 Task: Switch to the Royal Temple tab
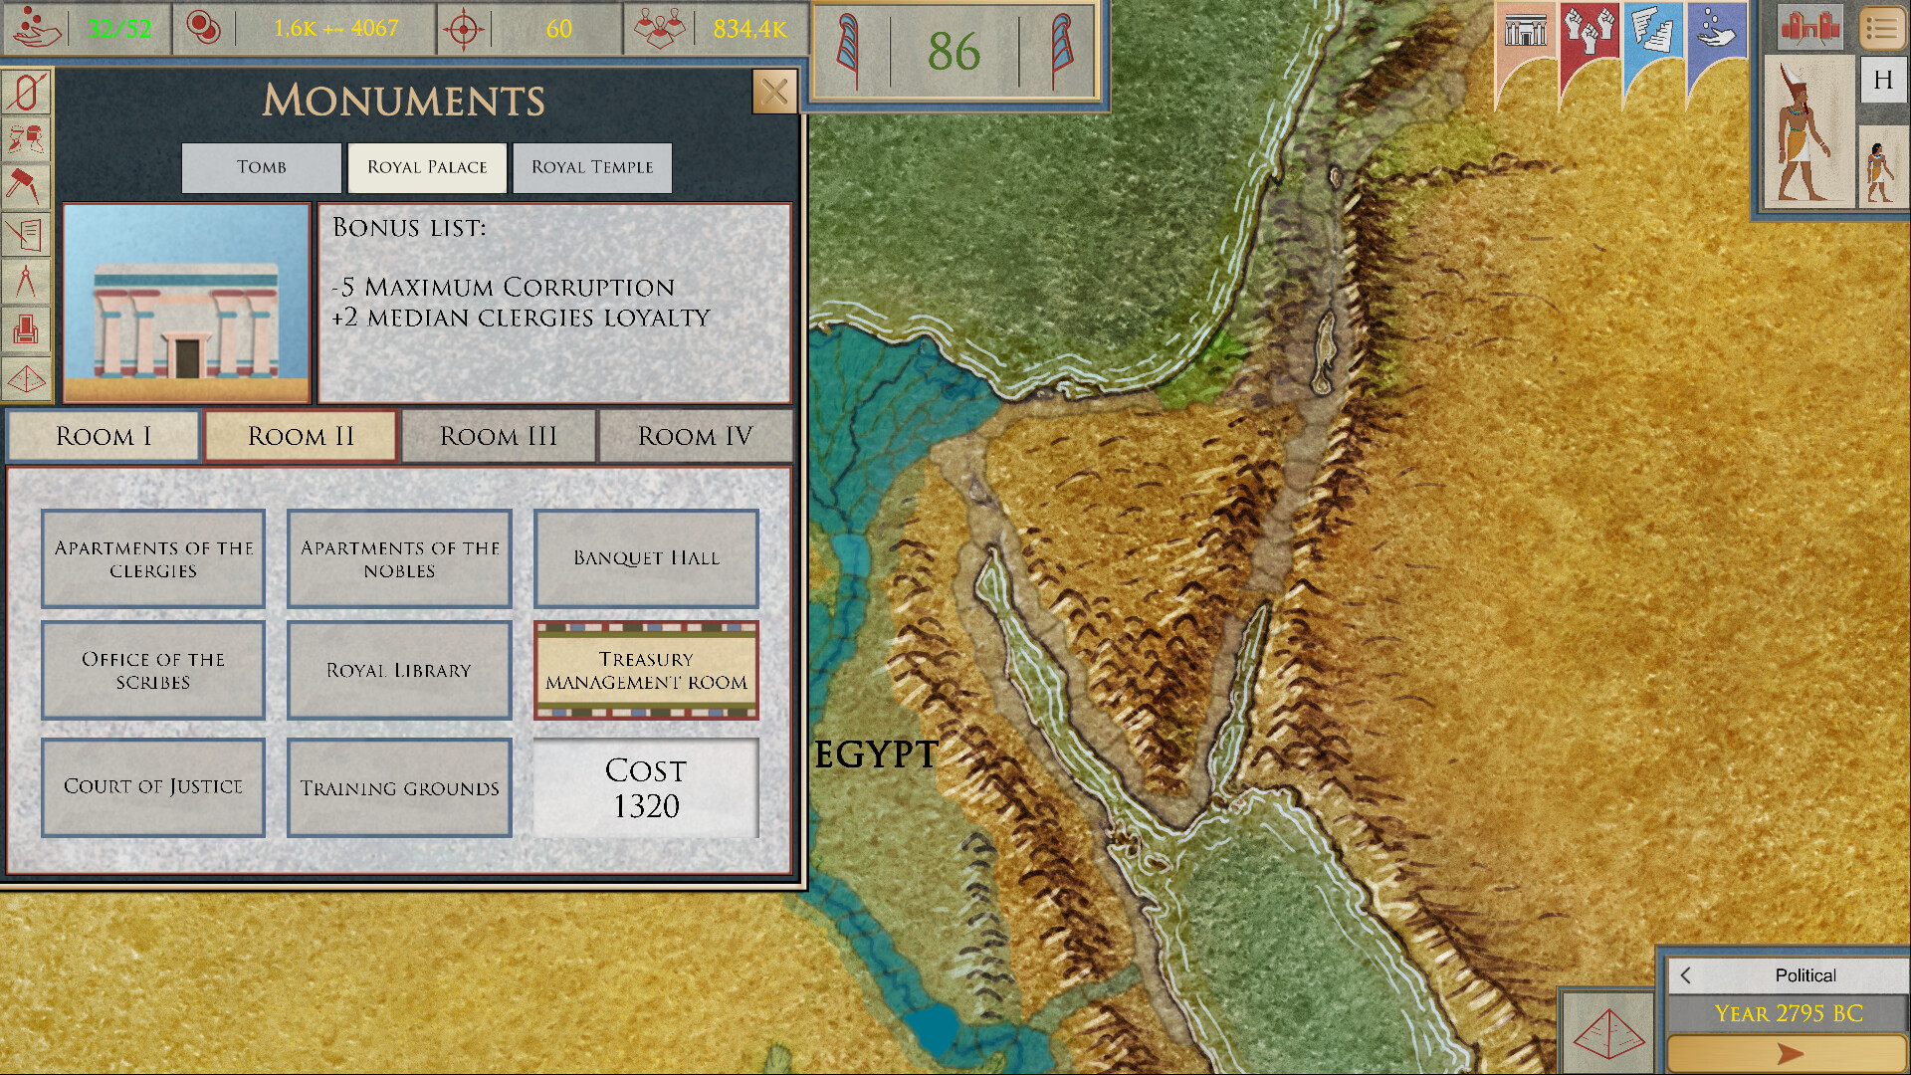592,167
